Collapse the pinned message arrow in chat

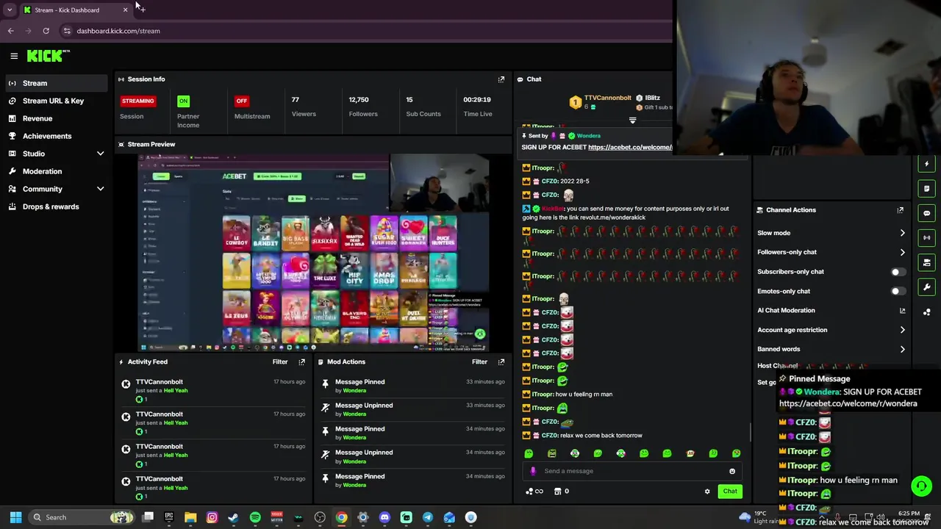pyautogui.click(x=632, y=120)
